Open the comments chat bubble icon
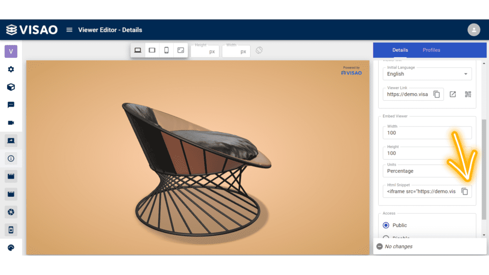The width and height of the screenshot is (489, 275). tap(11, 105)
